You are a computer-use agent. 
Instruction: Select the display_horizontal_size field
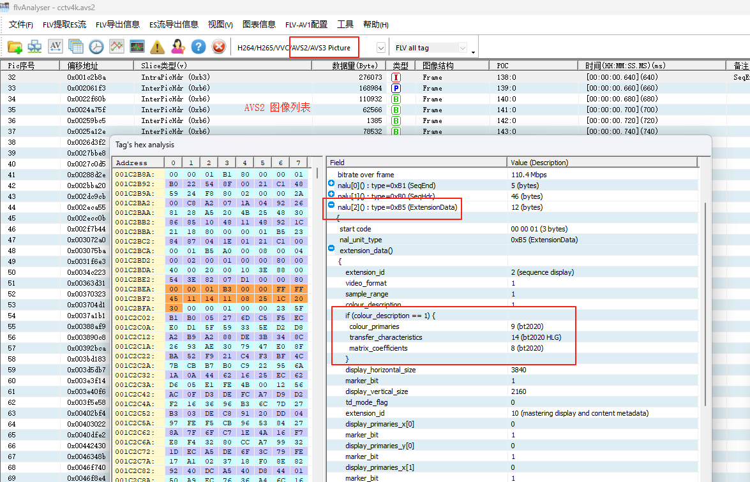(x=513, y=370)
